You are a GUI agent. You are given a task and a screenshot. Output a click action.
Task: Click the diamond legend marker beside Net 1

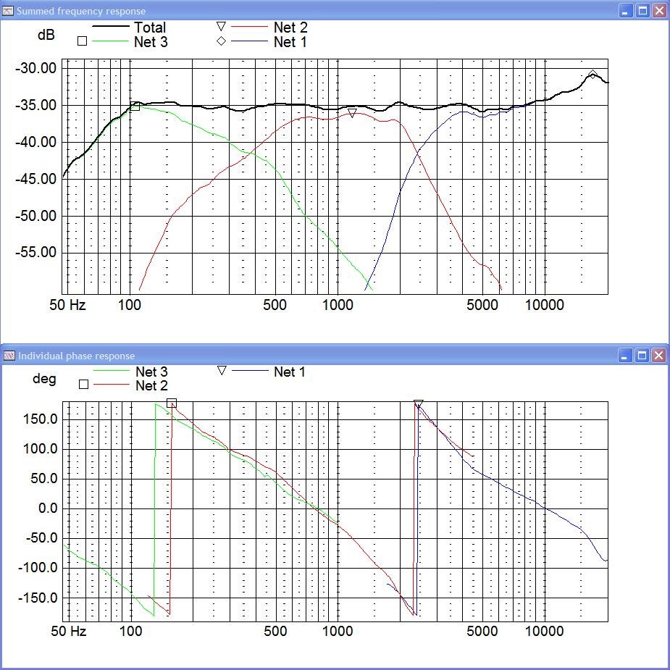pos(222,41)
